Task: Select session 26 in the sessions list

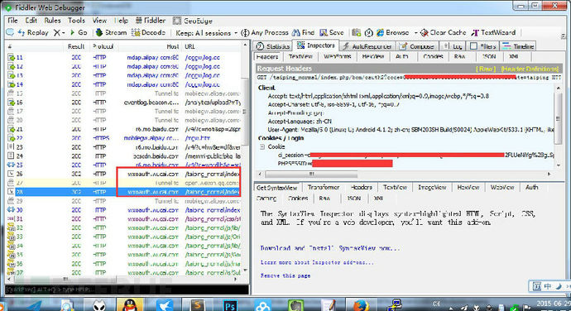Action: click(124, 174)
